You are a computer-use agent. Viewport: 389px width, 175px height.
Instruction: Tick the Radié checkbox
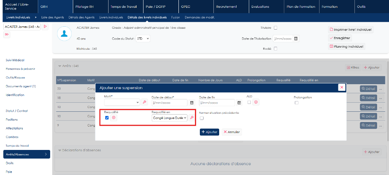[x=276, y=48]
